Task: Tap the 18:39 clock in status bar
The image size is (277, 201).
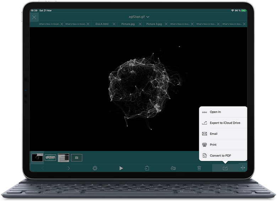Action: (x=34, y=11)
